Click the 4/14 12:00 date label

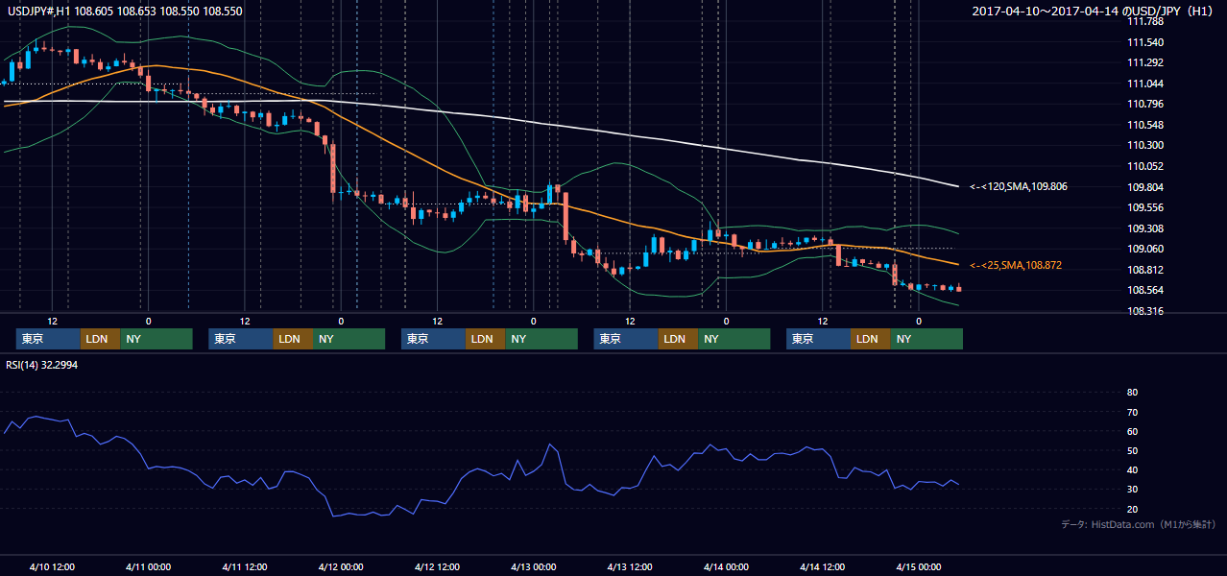point(822,566)
